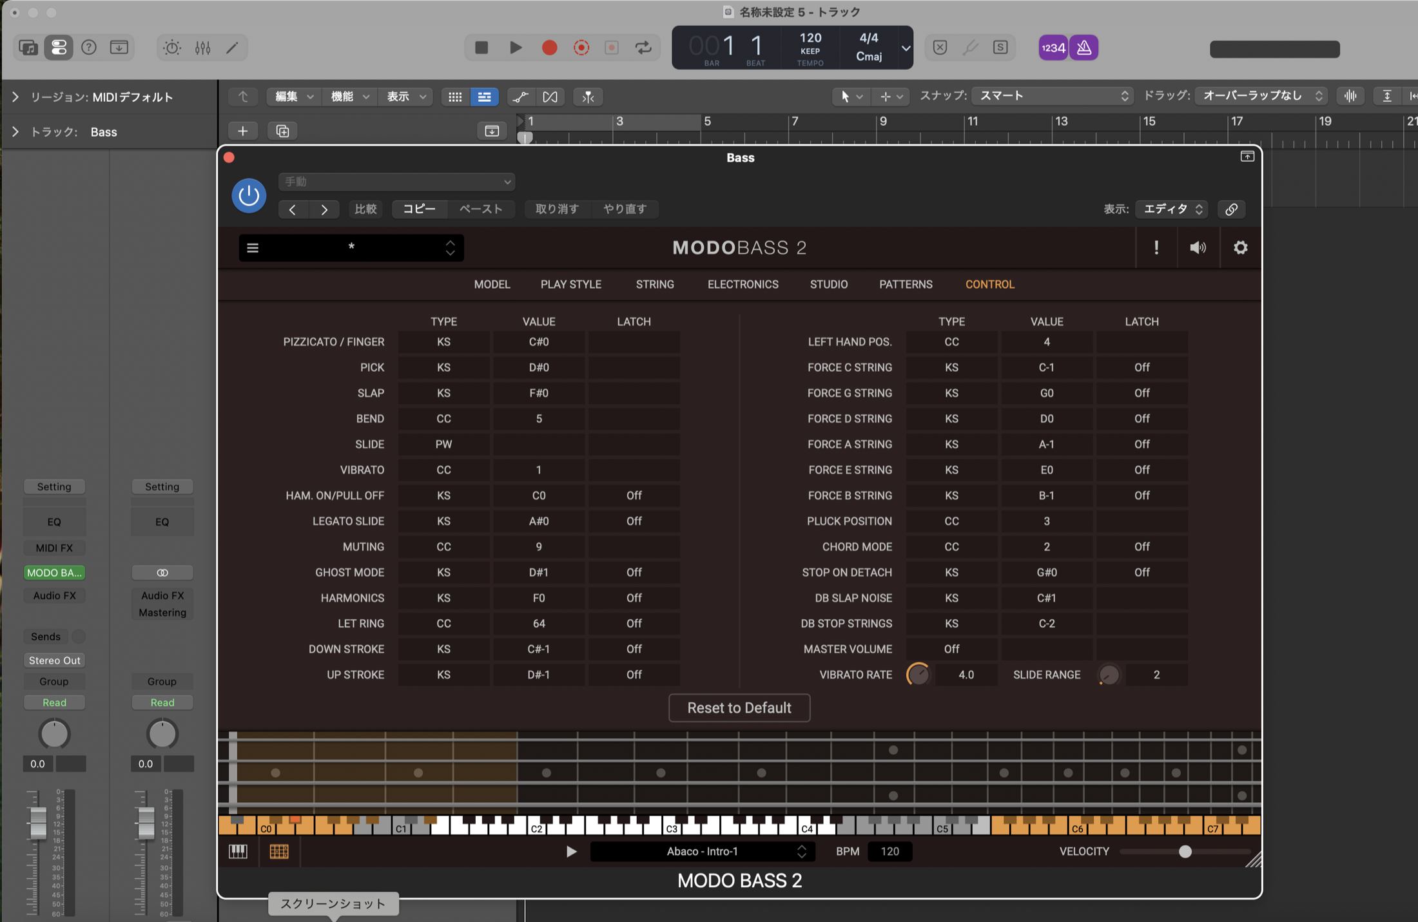Play the Abaco - Intro-1 pattern
Screen dimensions: 1418x922
click(571, 852)
